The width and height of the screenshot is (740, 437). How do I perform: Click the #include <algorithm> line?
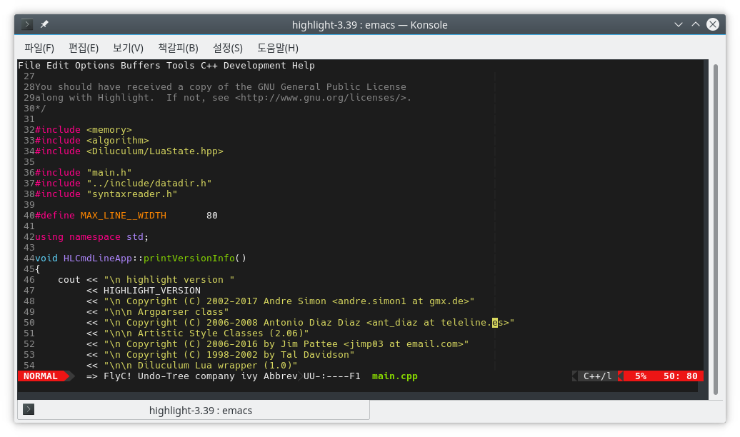92,141
